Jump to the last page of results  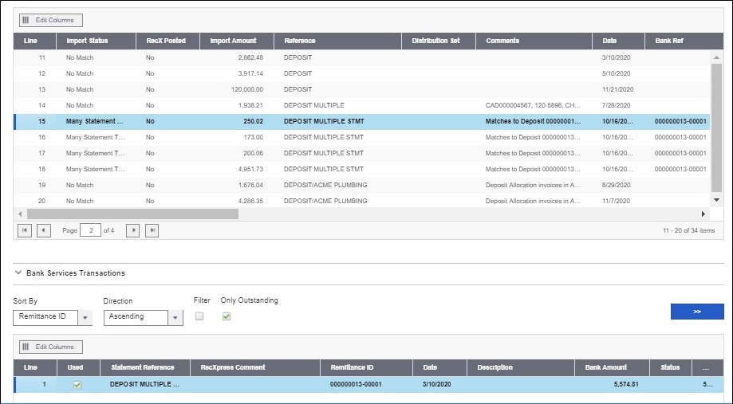coord(152,230)
